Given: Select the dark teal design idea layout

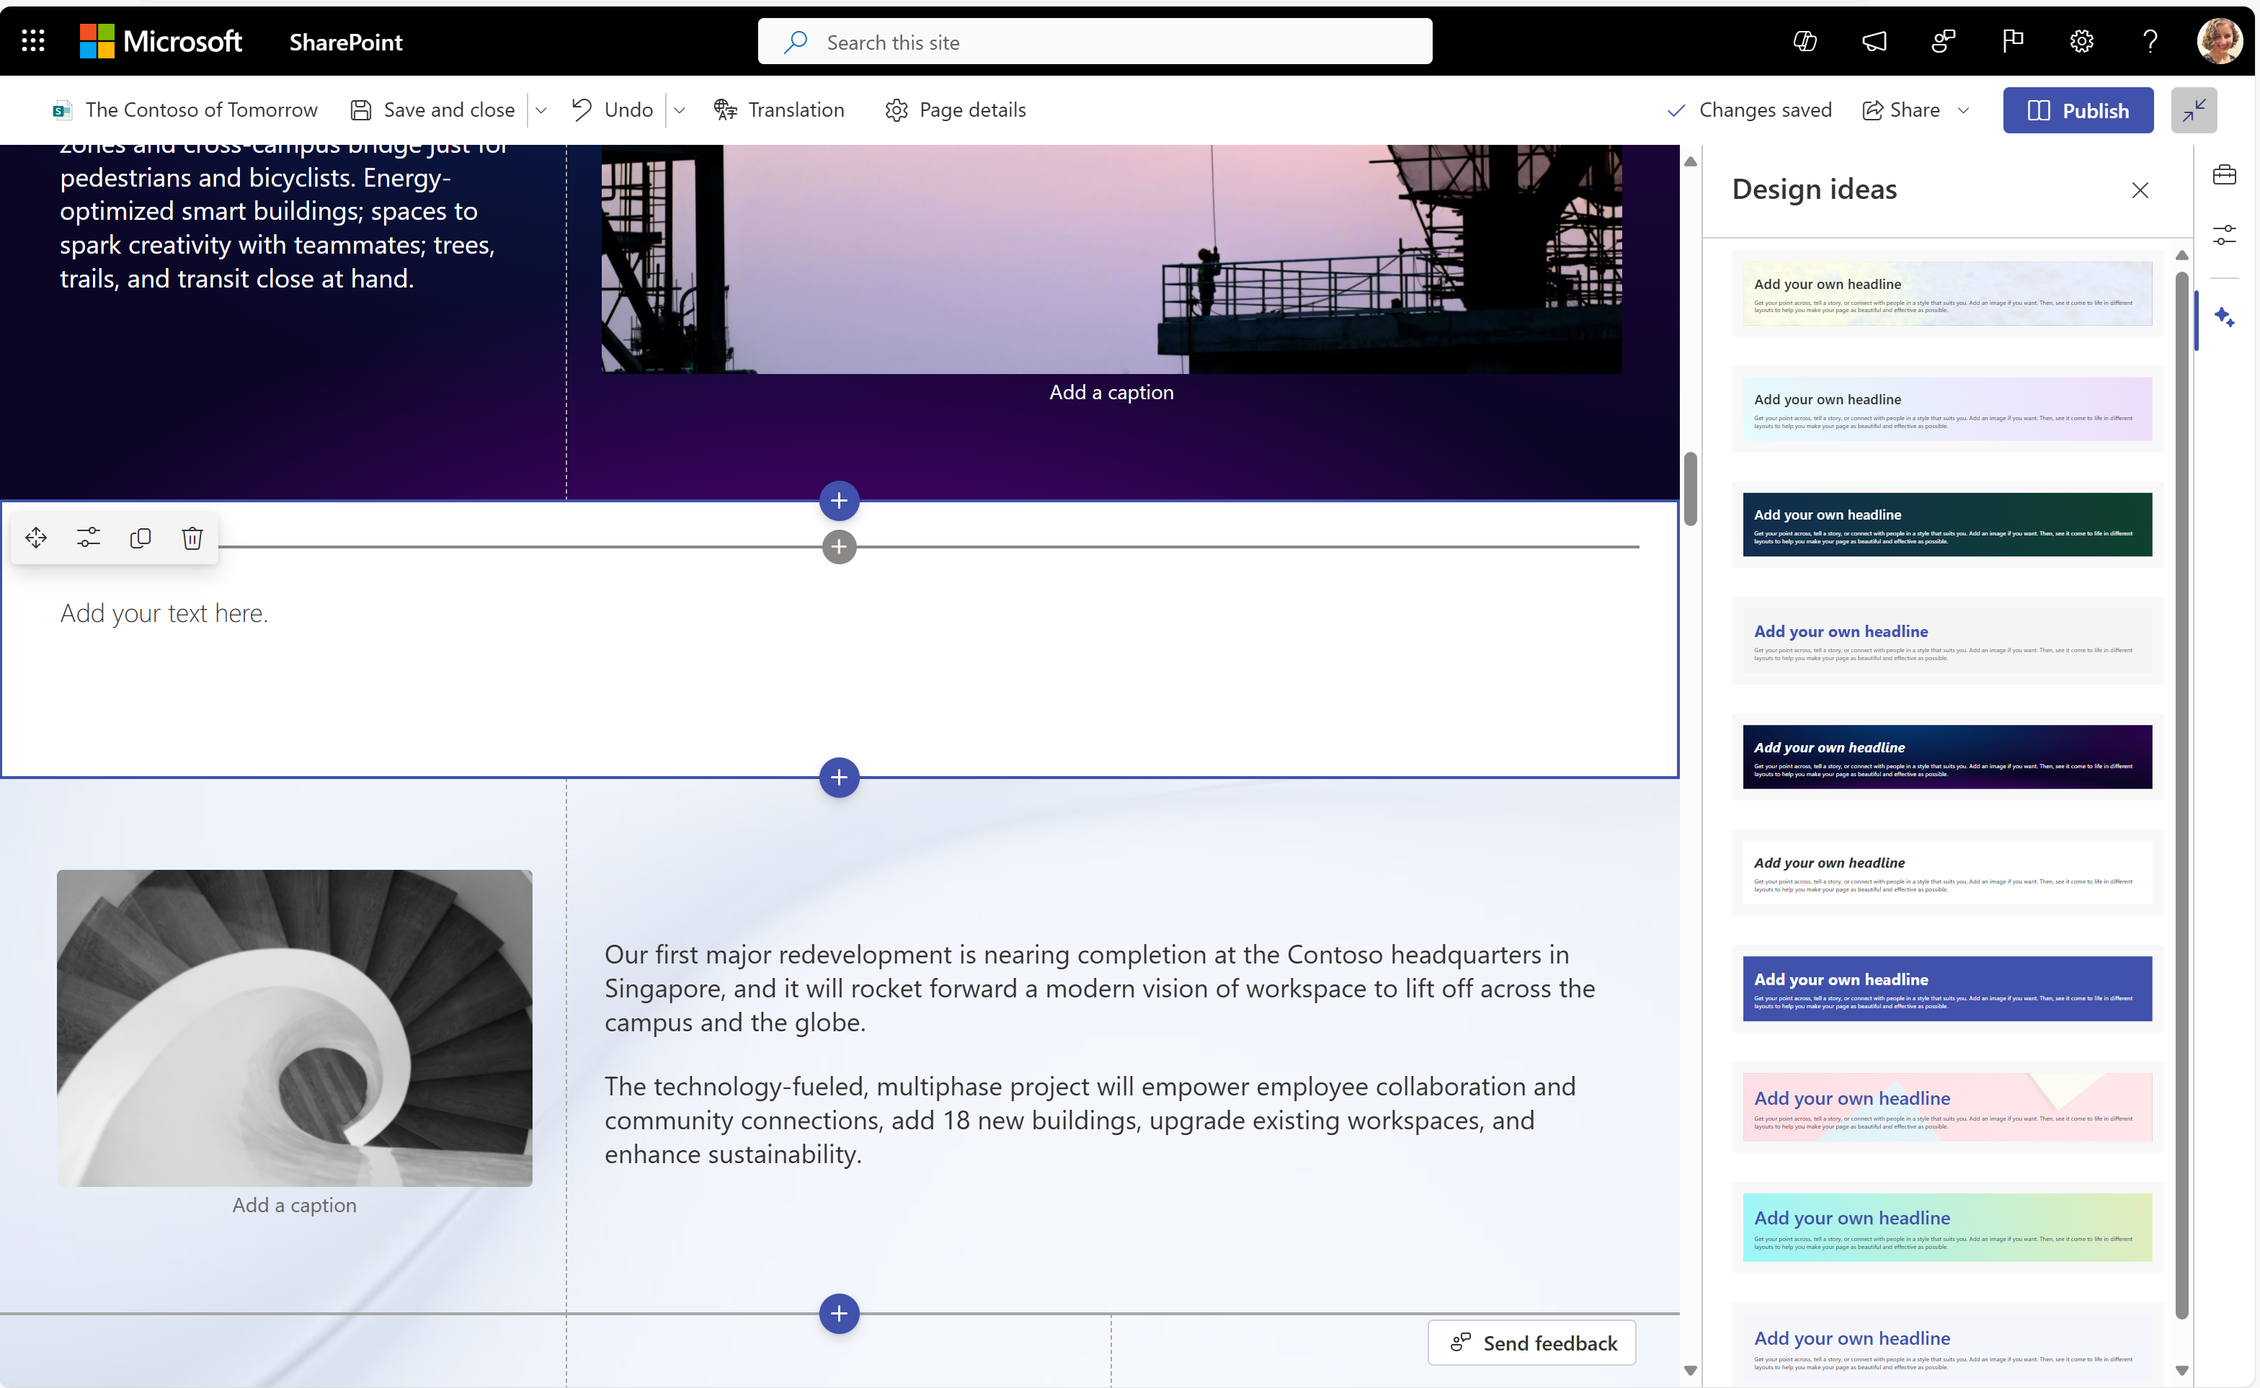Looking at the screenshot, I should (1944, 525).
